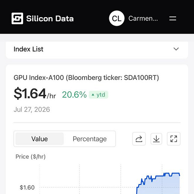Click the Silicon Data brand name
This screenshot has width=194, height=194.
point(50,19)
